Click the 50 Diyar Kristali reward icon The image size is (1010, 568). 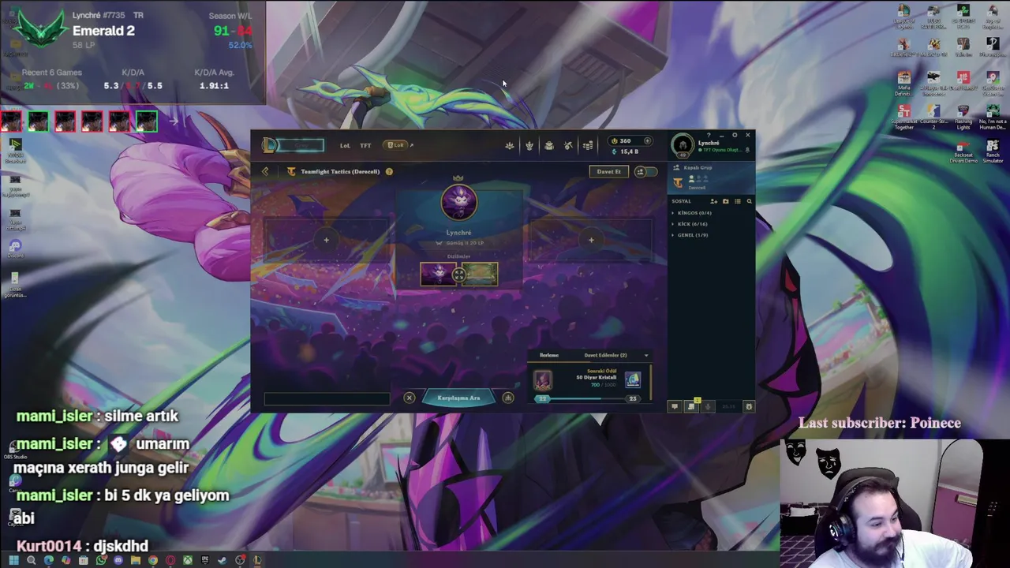point(633,380)
